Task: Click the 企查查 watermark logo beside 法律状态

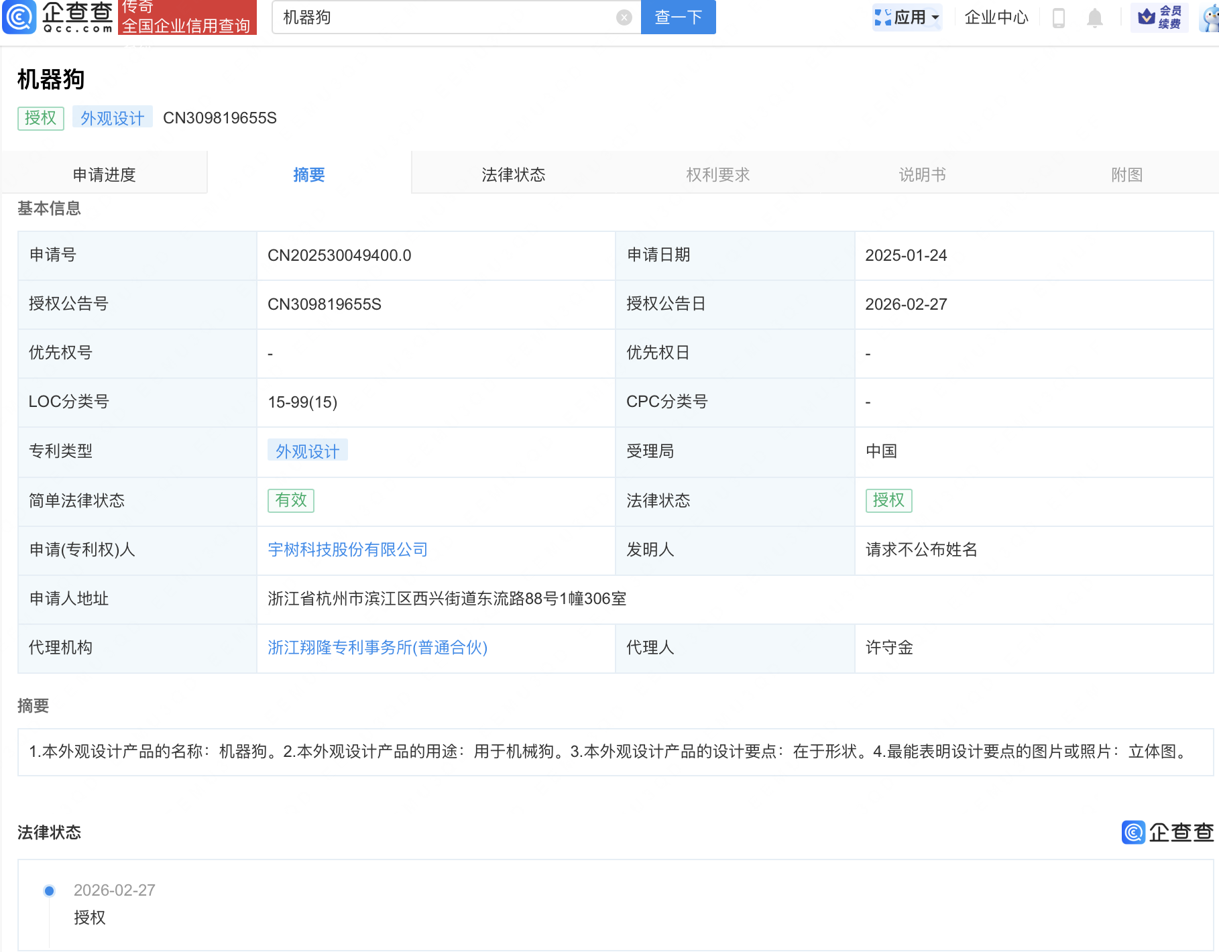Action: [1167, 833]
